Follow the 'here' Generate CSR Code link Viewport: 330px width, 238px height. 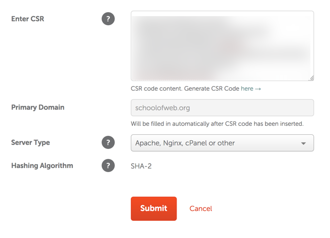pos(247,89)
